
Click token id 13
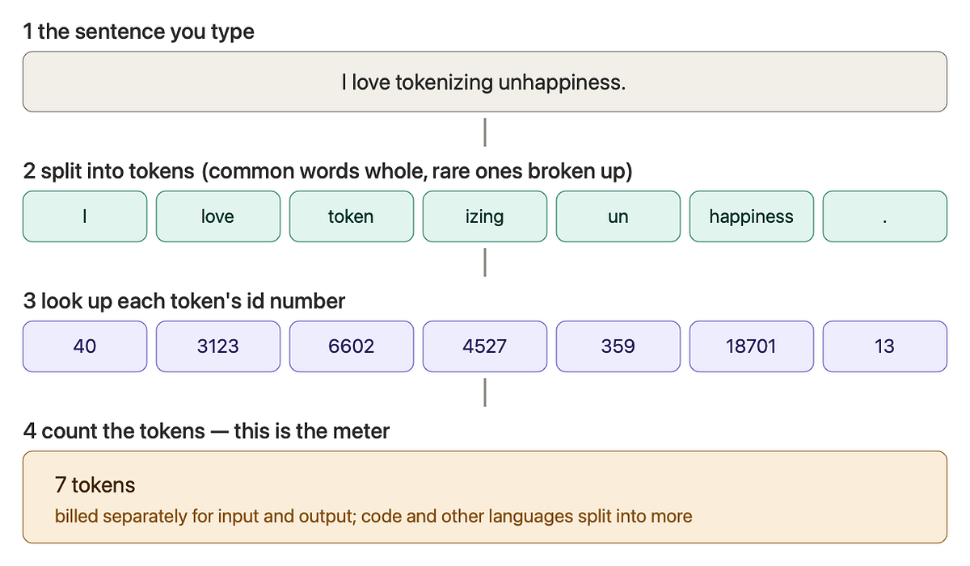885,346
